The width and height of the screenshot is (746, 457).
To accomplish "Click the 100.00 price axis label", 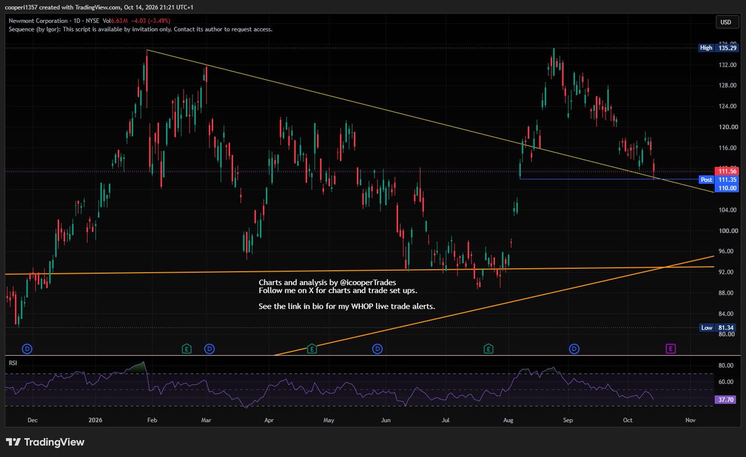I will tap(728, 231).
